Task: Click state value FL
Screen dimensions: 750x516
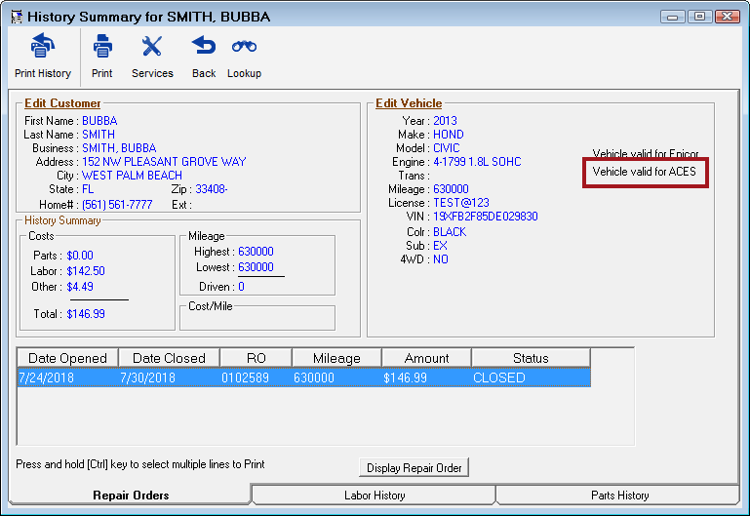Action: (x=88, y=189)
